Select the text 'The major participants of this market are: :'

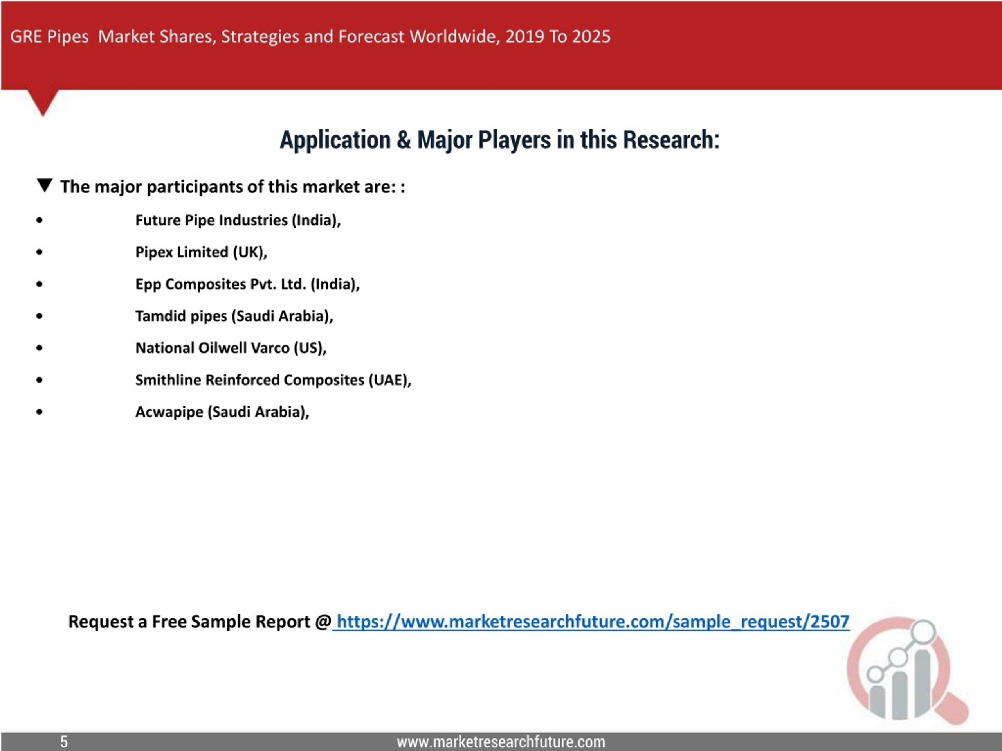tap(233, 187)
